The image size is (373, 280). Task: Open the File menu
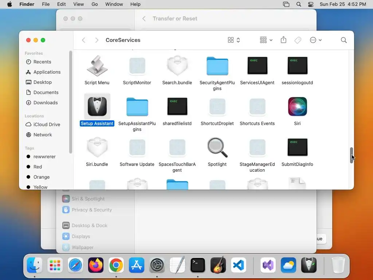[46, 4]
